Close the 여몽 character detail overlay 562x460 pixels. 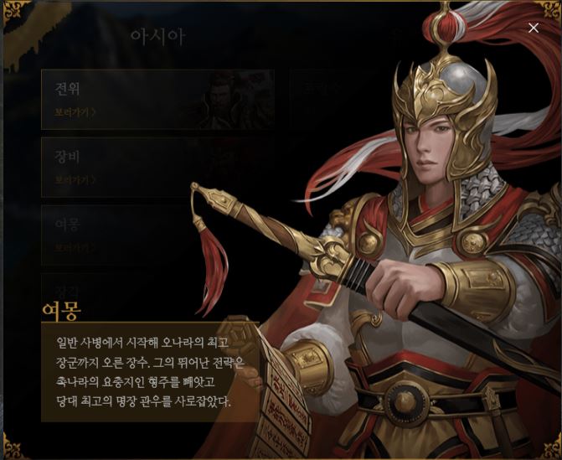534,28
